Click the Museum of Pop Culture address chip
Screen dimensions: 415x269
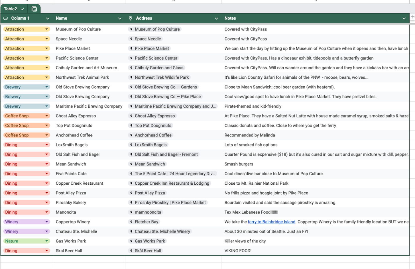(x=155, y=29)
